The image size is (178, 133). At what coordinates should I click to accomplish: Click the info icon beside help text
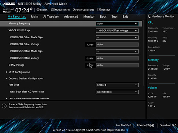4,106
